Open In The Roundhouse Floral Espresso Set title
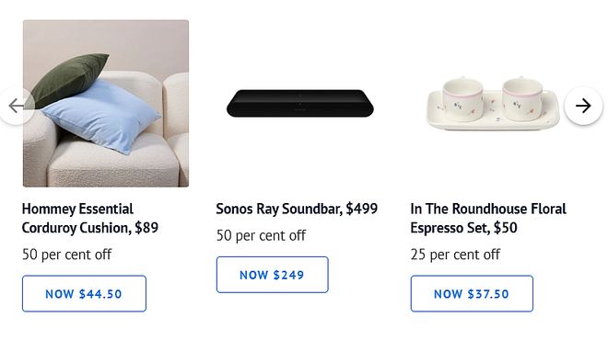608x340 pixels. tap(488, 218)
